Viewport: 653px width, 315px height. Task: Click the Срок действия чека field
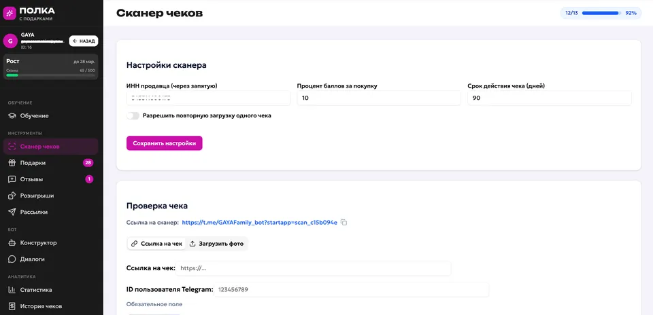[549, 98]
